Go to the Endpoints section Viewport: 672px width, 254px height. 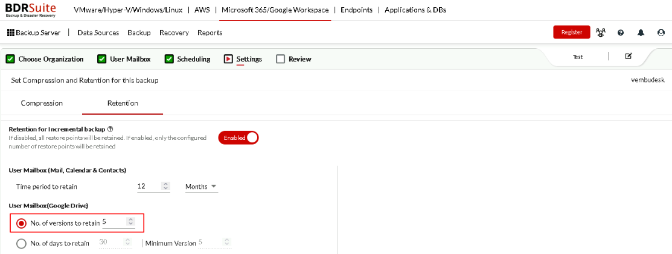pyautogui.click(x=357, y=10)
